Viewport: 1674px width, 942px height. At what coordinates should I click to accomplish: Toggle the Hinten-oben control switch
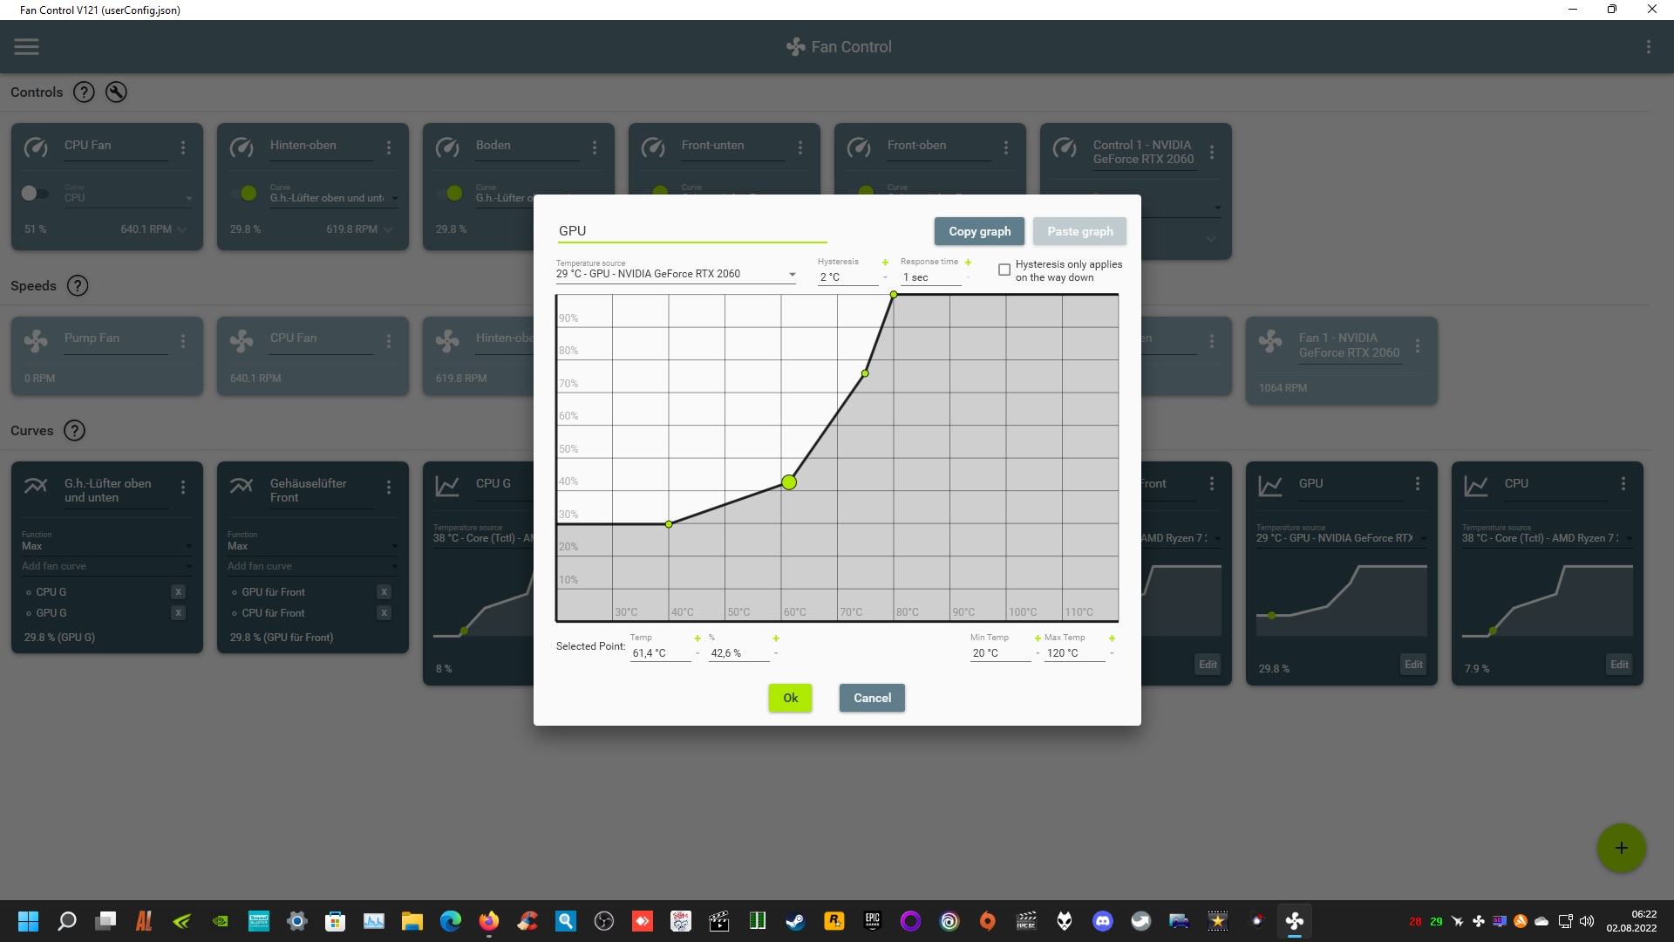point(245,194)
